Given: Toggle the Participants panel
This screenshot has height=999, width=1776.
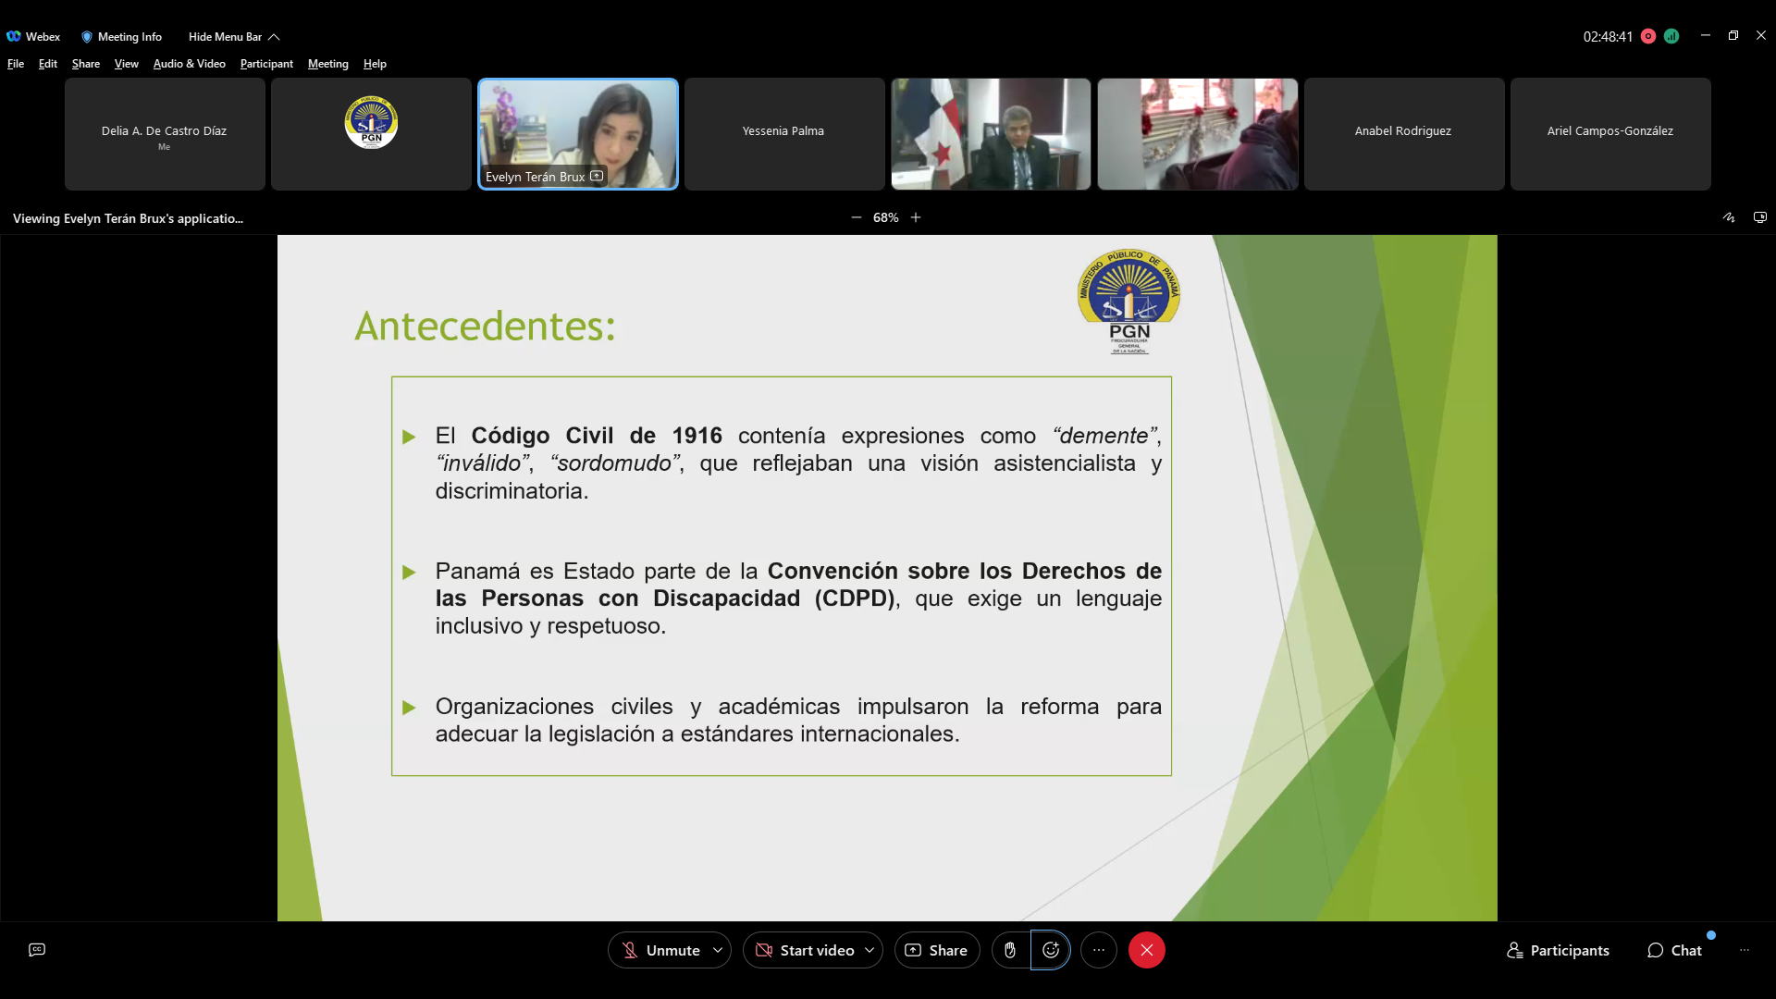Looking at the screenshot, I should [x=1558, y=950].
